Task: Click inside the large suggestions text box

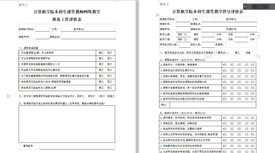Action: (x=67, y=123)
